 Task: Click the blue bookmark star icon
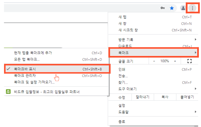pyautogui.click(x=172, y=8)
